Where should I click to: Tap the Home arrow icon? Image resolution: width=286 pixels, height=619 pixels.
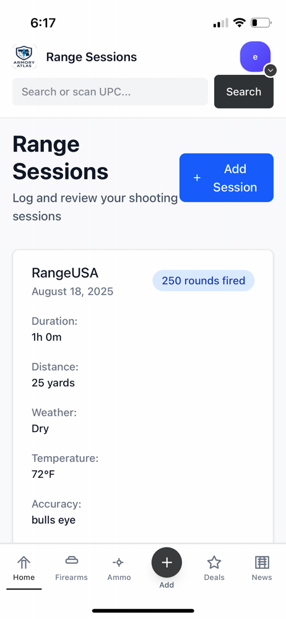tap(24, 563)
